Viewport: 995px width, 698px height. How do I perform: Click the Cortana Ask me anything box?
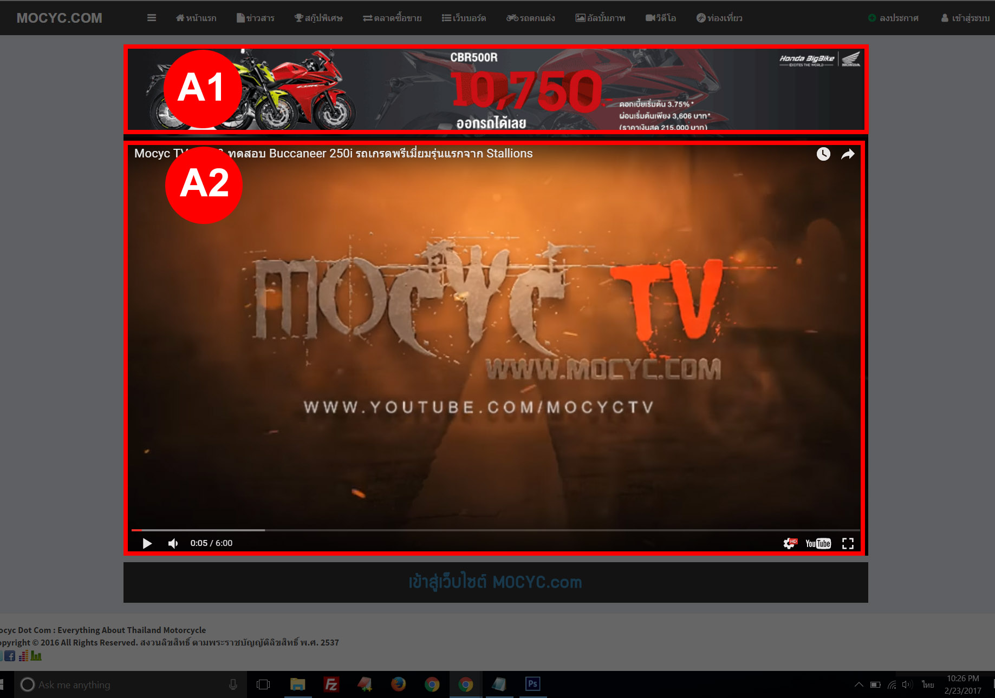click(130, 684)
